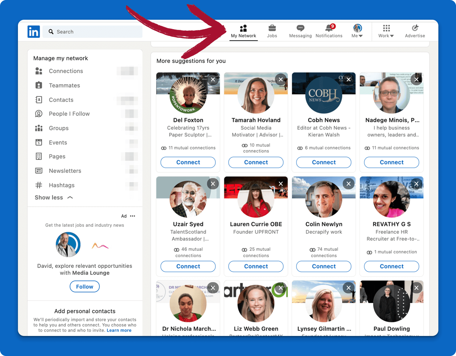Dismiss the Lynsey Gilmartin suggestion
Image resolution: width=456 pixels, height=356 pixels.
(349, 288)
